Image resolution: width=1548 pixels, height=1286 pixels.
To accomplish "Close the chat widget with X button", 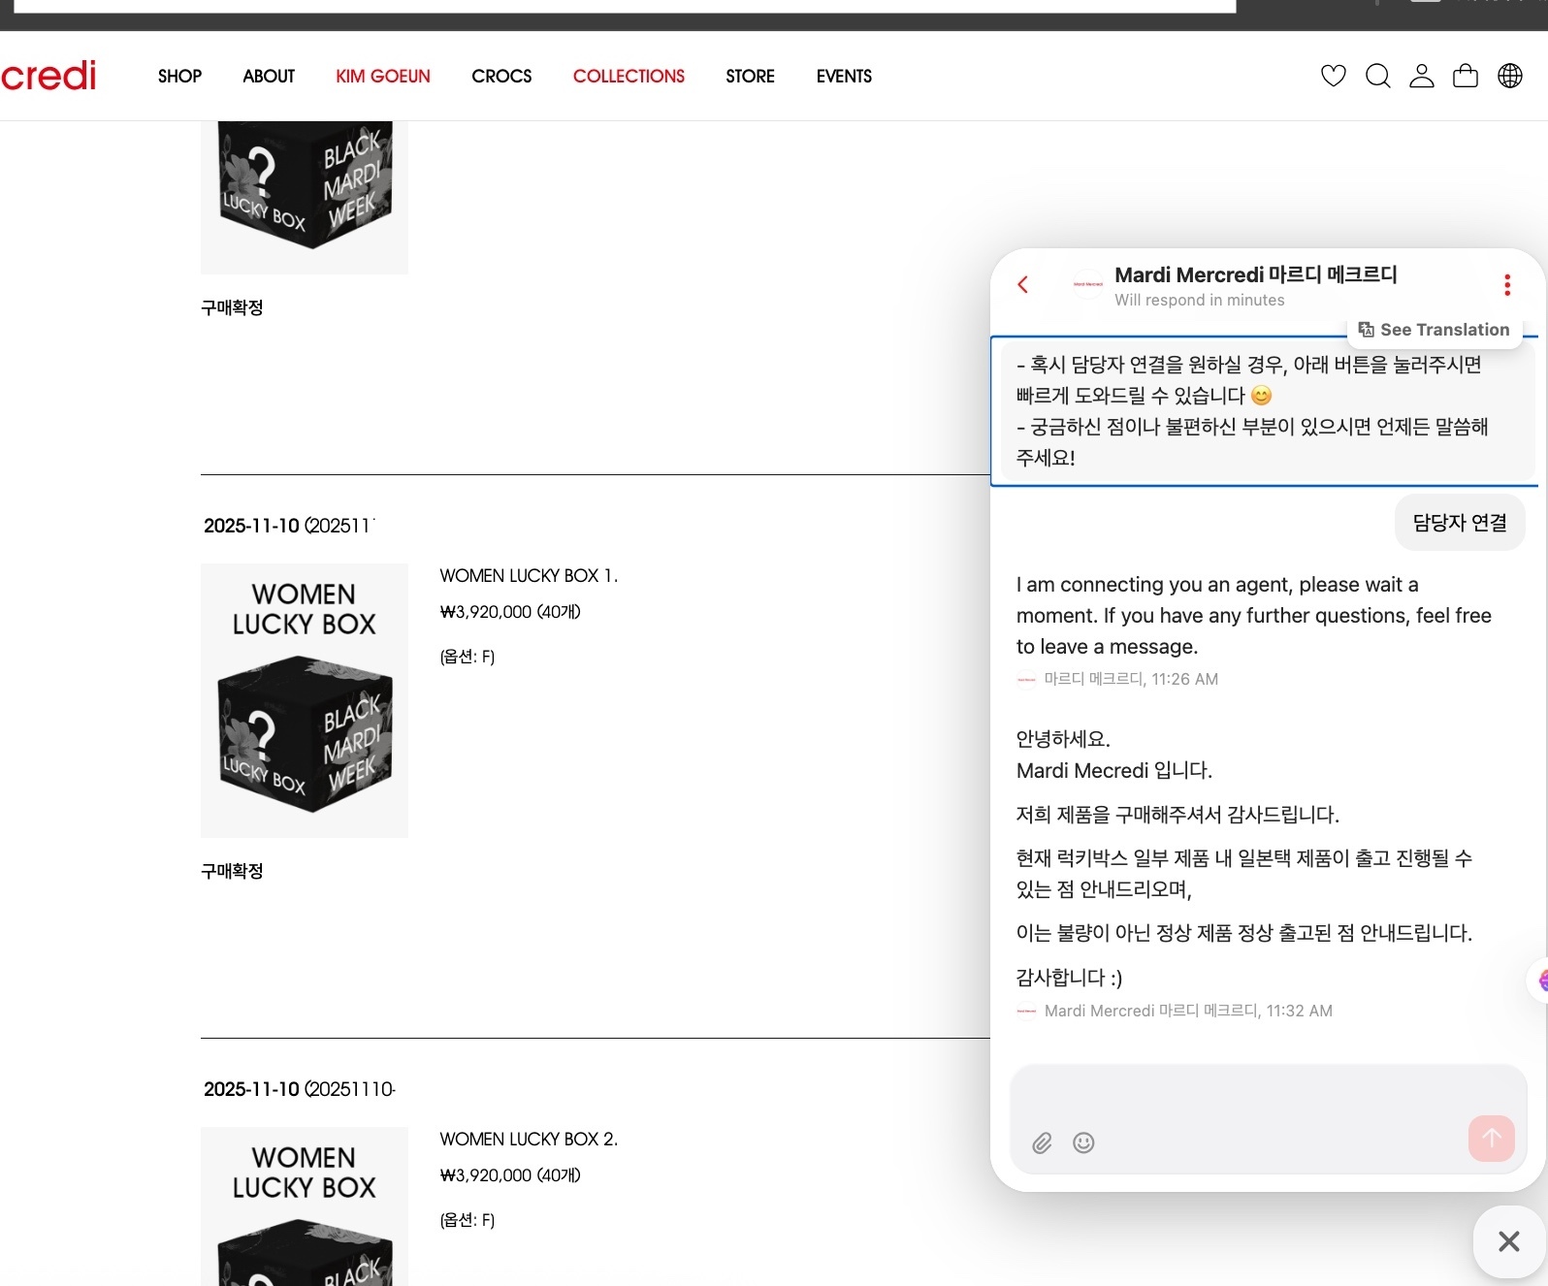I will point(1509,1241).
